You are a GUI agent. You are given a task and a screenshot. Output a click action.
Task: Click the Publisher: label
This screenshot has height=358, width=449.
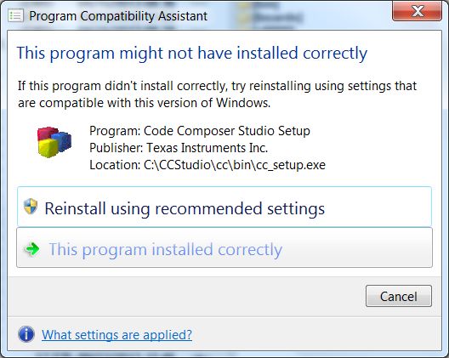click(x=117, y=148)
